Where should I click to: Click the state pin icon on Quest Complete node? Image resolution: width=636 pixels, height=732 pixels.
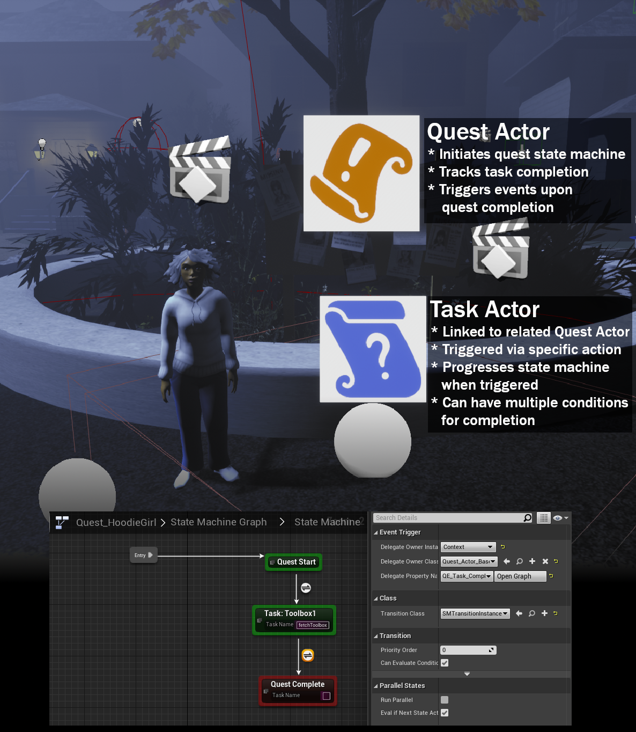pos(265,691)
